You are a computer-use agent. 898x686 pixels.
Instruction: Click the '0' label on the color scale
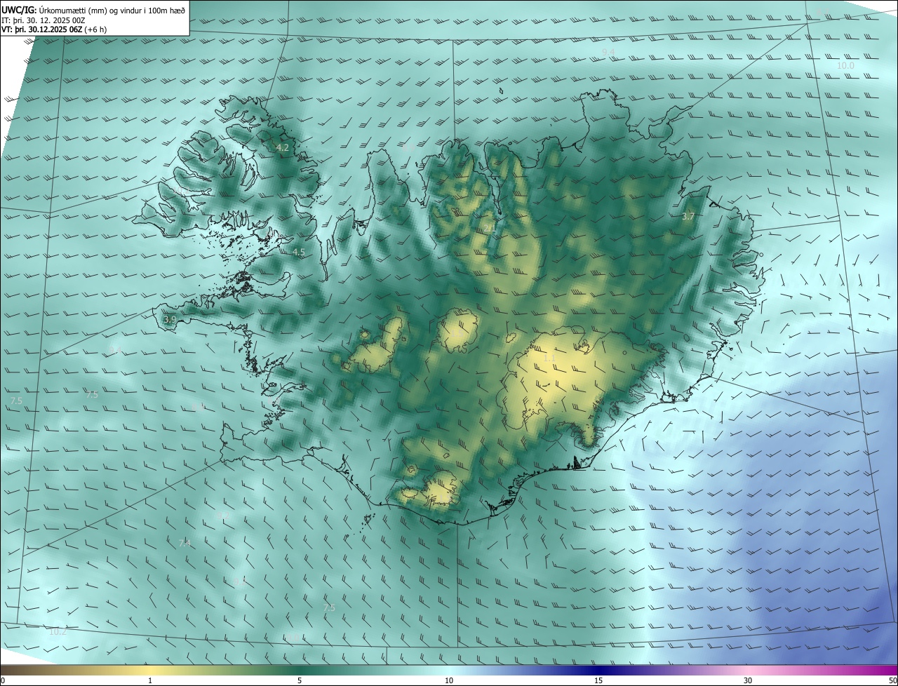(2, 680)
